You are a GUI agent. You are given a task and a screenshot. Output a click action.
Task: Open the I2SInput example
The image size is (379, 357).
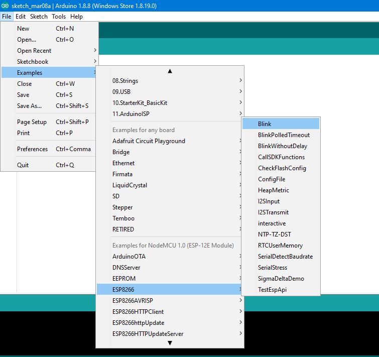(281, 201)
